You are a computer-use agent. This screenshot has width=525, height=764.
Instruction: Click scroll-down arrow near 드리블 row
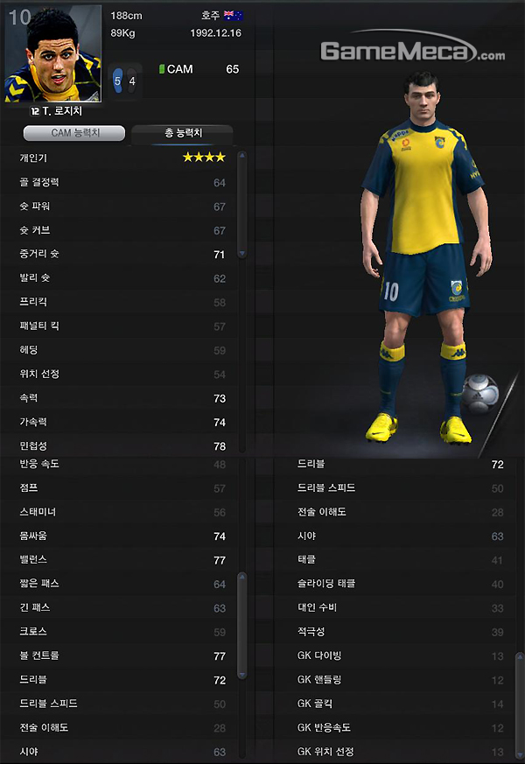241,675
